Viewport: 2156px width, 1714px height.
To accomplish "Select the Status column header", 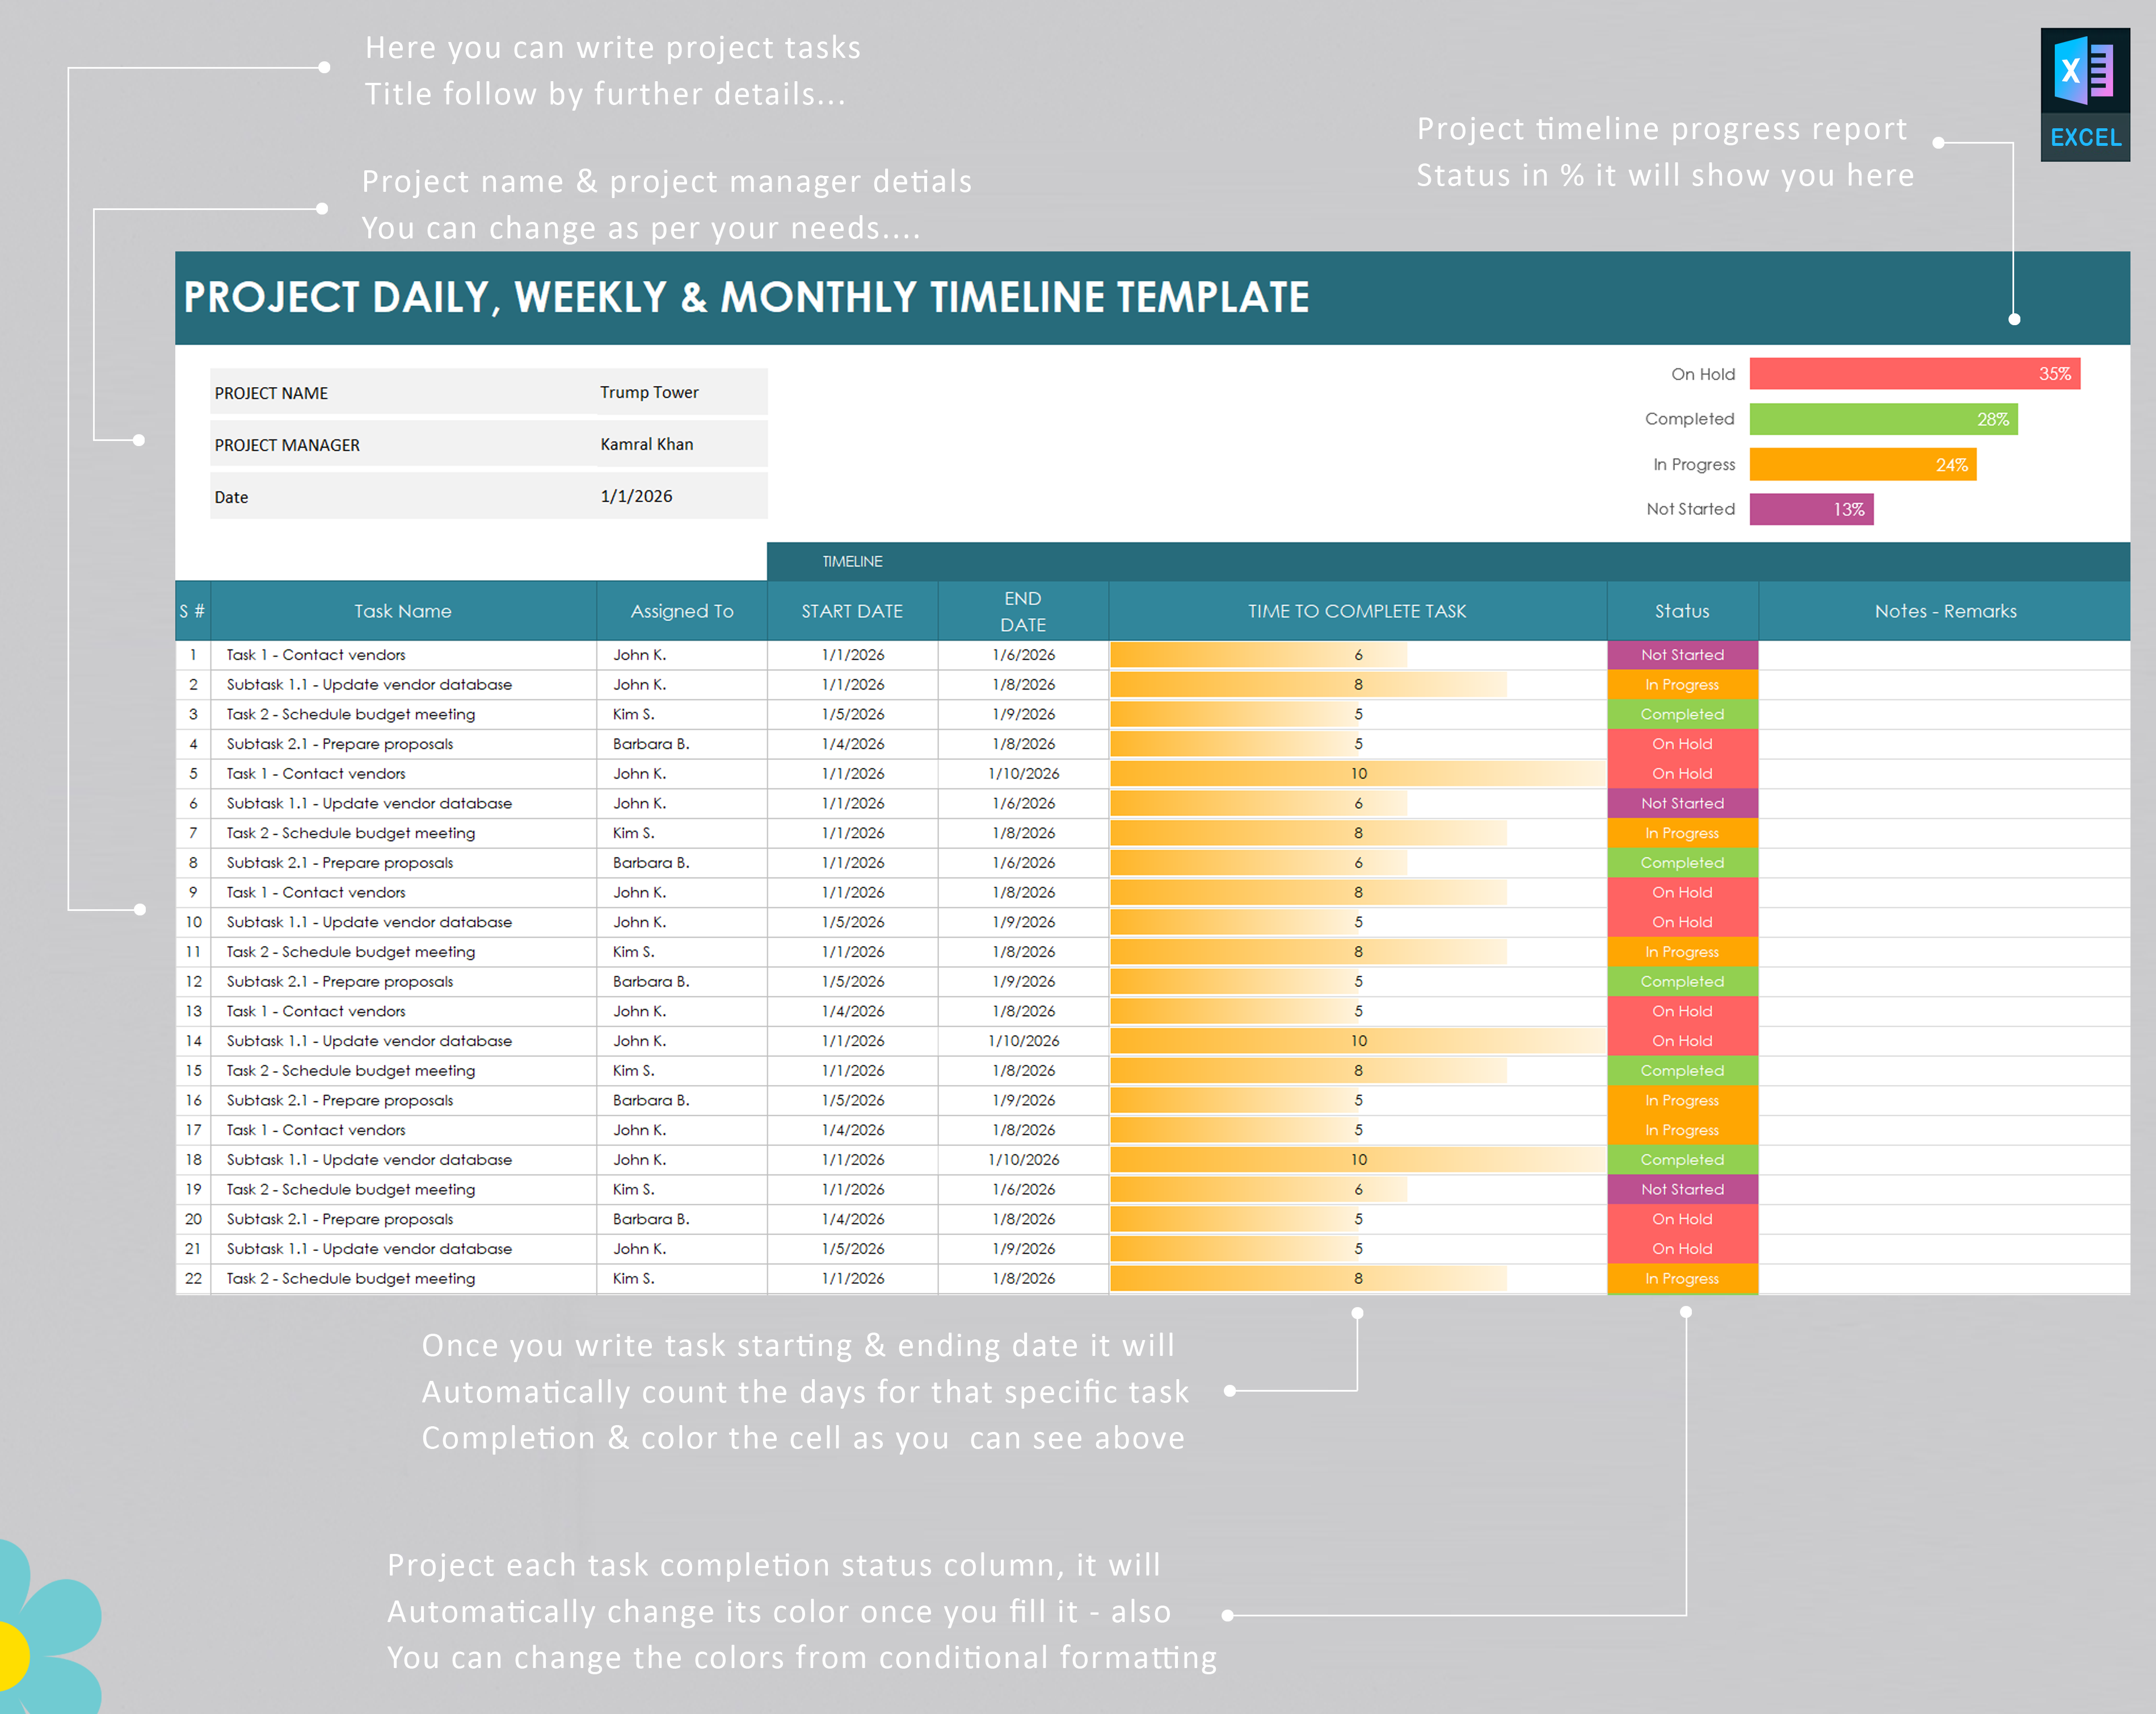I will pos(1682,610).
